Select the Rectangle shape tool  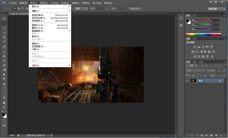coord(4,98)
